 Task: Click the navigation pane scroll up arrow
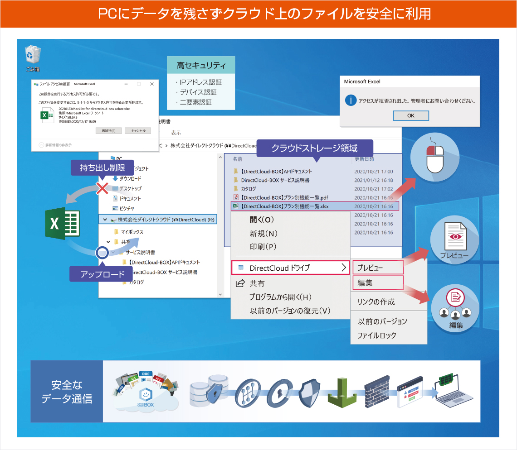220,158
